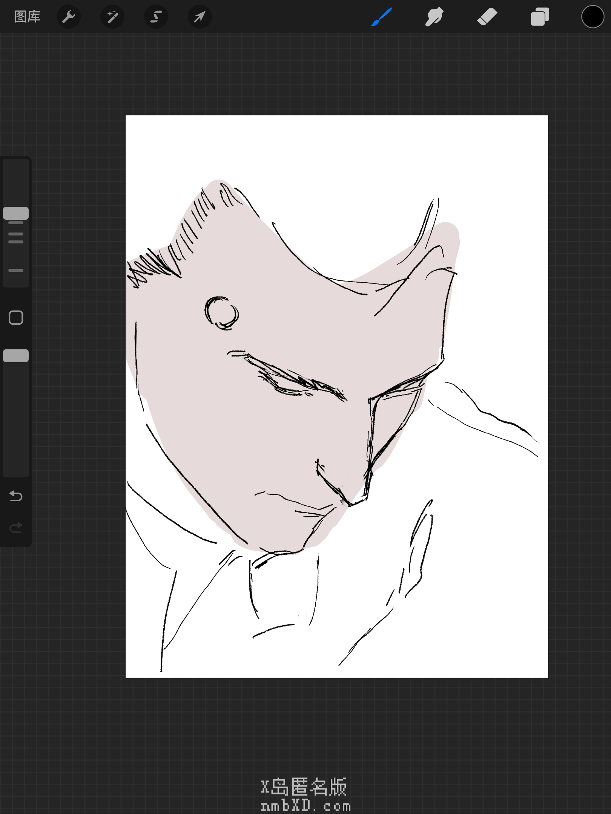Open the black color swatch picker

(x=593, y=17)
